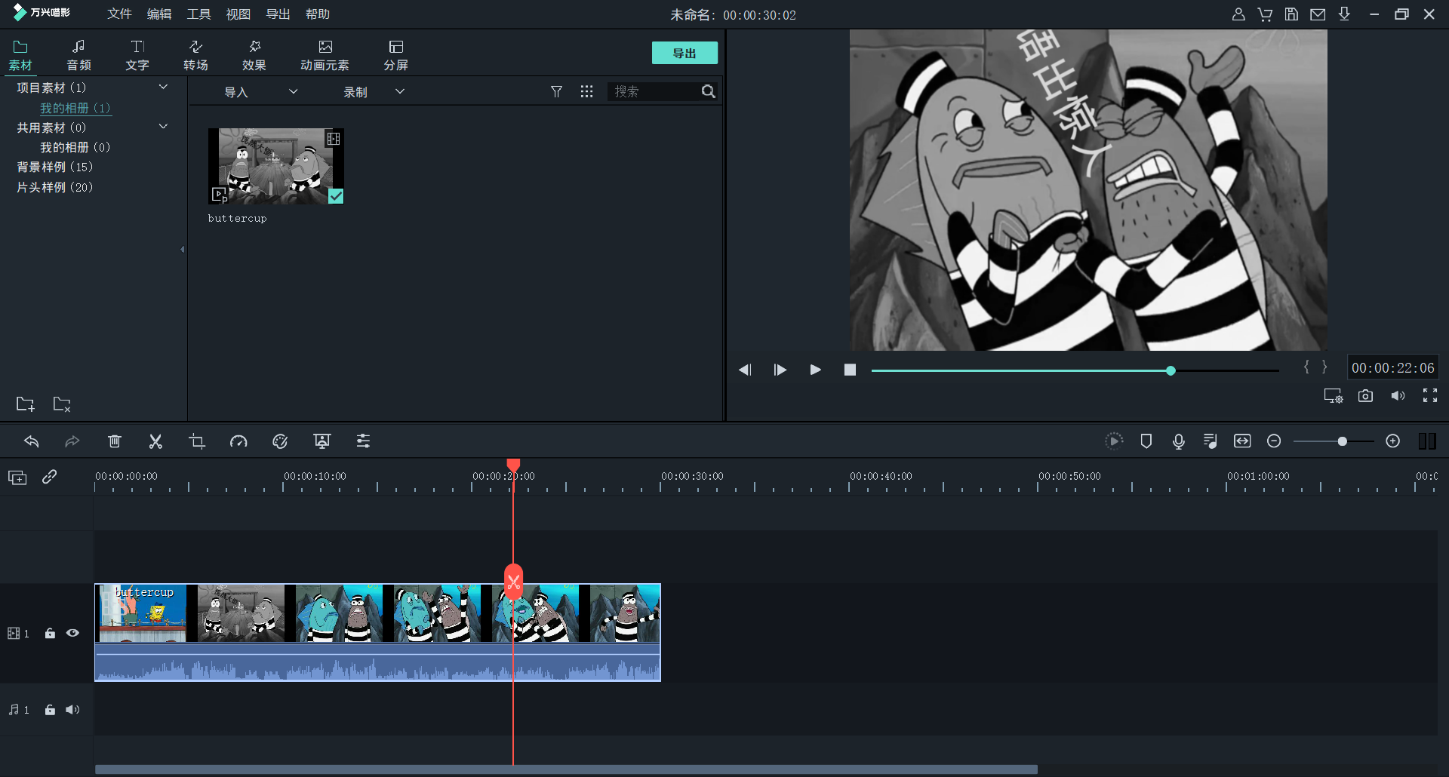Toggle the lock on video track 1
This screenshot has height=777, width=1449.
click(50, 633)
